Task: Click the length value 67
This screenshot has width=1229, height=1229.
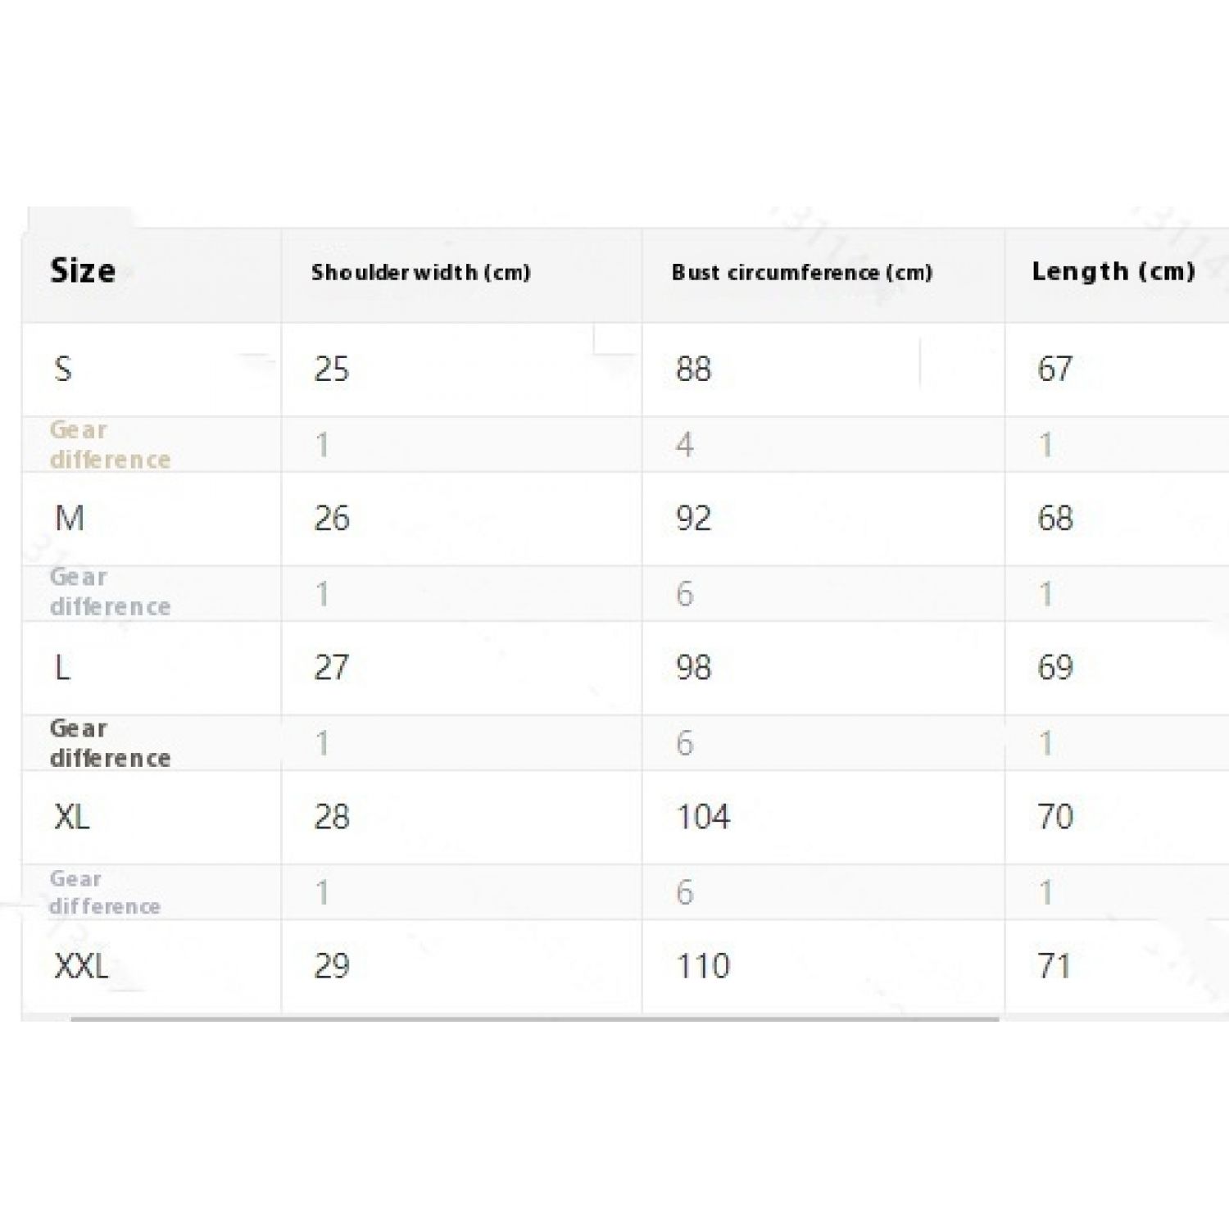Action: coord(1054,370)
